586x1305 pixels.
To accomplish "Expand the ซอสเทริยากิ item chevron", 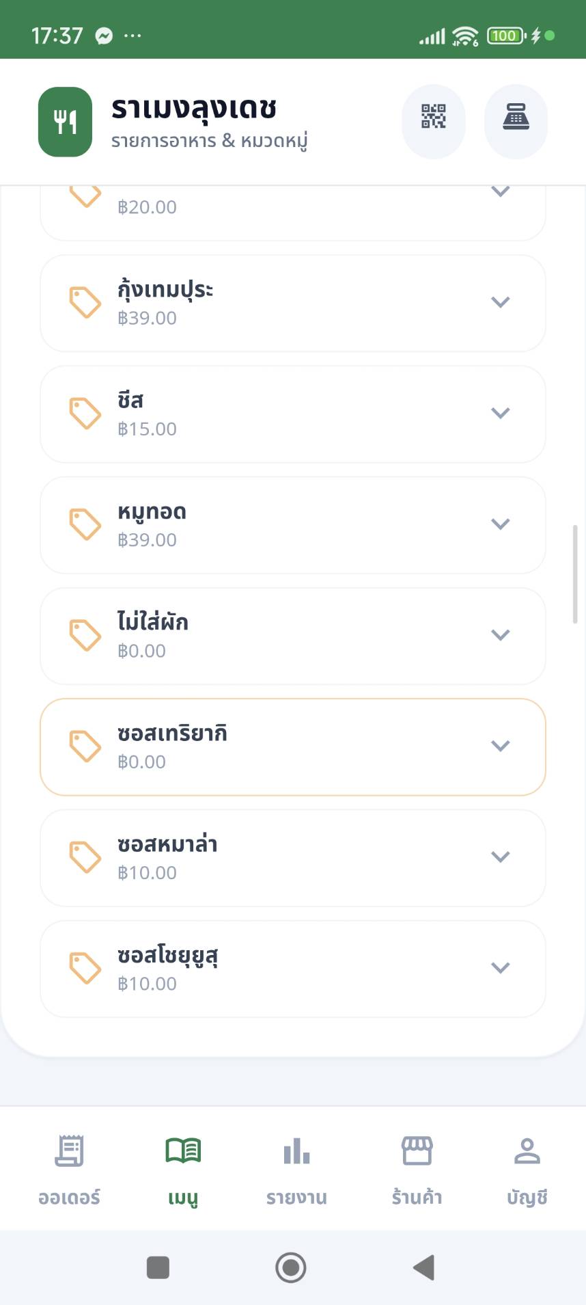I will click(501, 746).
